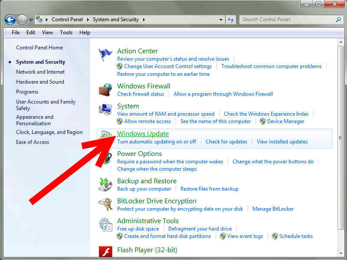The height and width of the screenshot is (260, 347).
Task: Select the Windows Firewall brick-wall icon
Action: pyautogui.click(x=105, y=89)
